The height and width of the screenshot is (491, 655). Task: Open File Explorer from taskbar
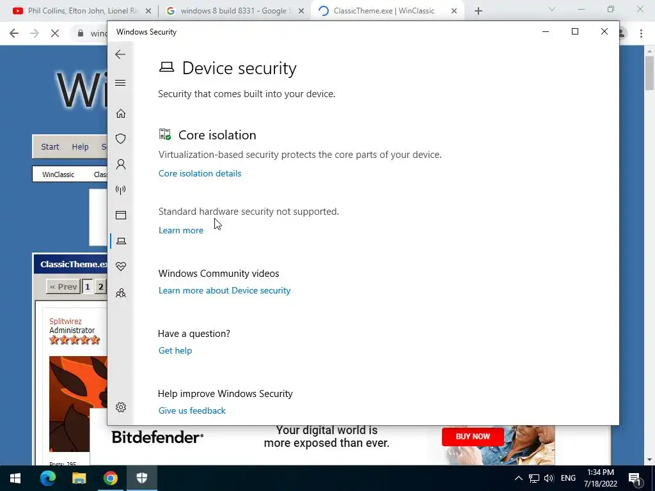point(79,478)
